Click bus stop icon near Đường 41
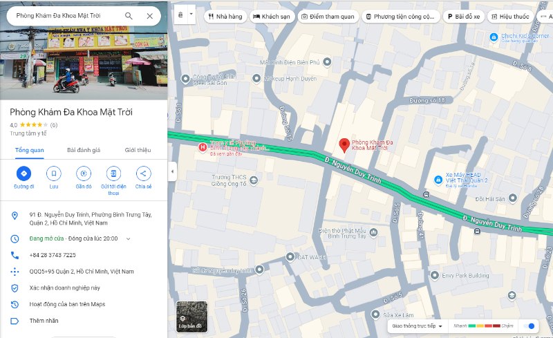The height and width of the screenshot is (338, 553). pyautogui.click(x=427, y=195)
